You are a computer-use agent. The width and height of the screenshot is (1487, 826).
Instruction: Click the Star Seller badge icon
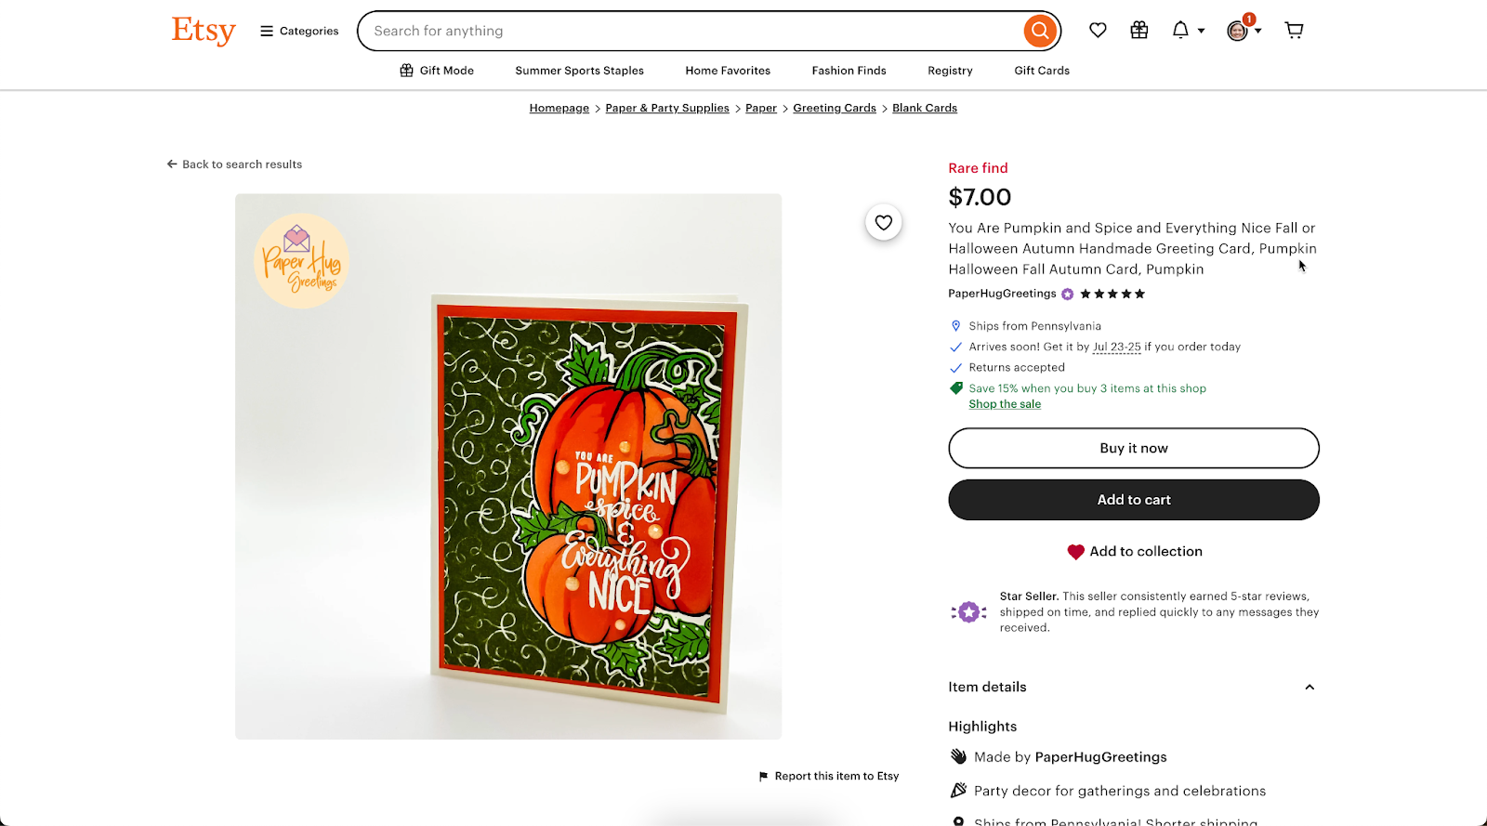tap(969, 611)
